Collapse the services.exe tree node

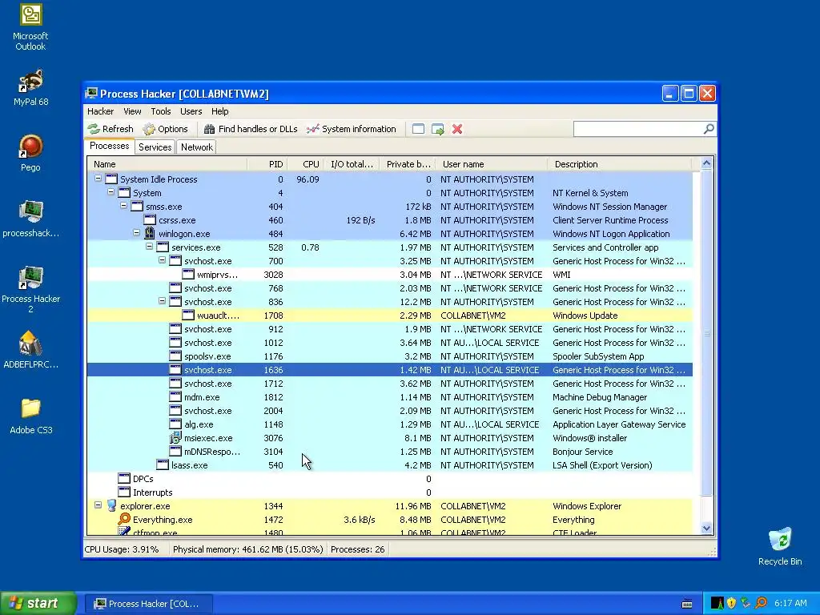click(149, 247)
